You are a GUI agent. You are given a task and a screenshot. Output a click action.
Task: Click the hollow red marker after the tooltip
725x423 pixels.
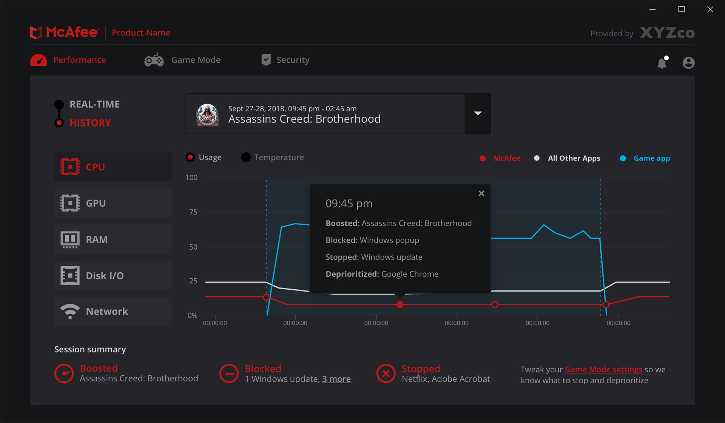[x=495, y=304]
